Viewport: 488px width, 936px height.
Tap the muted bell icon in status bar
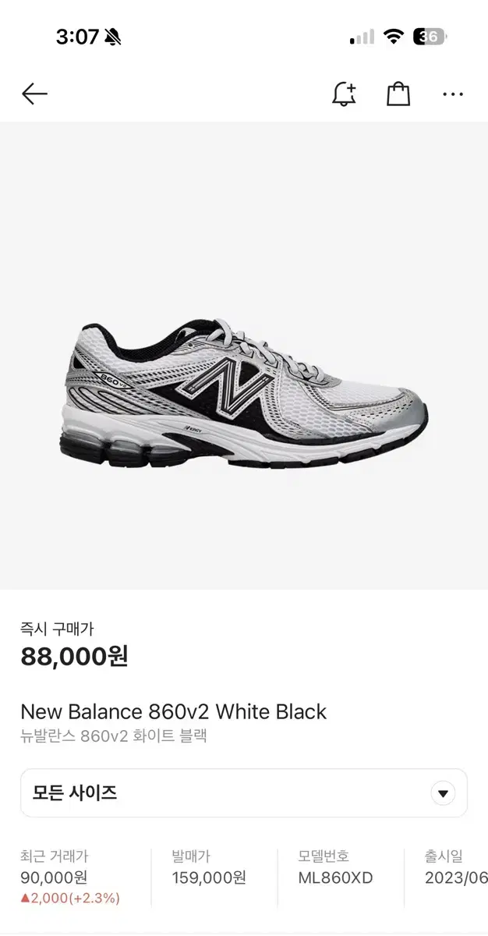[113, 37]
